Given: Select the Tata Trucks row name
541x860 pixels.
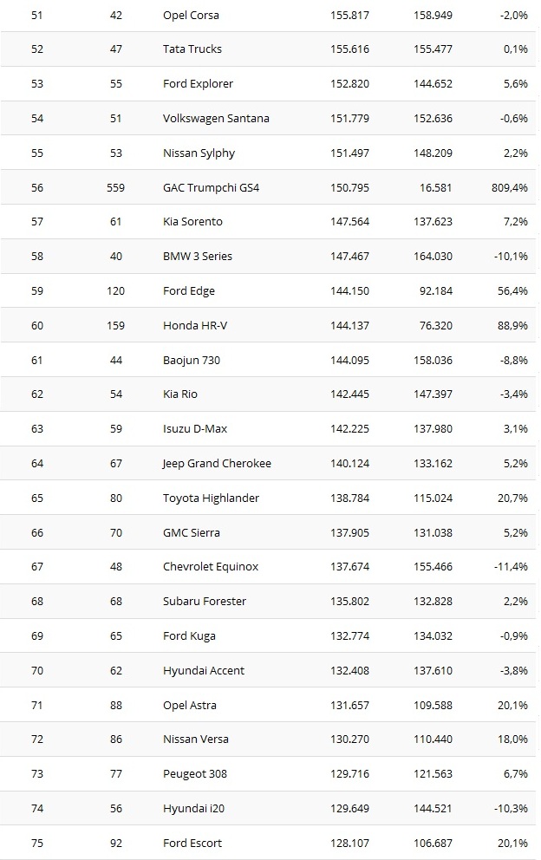Looking at the screenshot, I should (x=192, y=49).
